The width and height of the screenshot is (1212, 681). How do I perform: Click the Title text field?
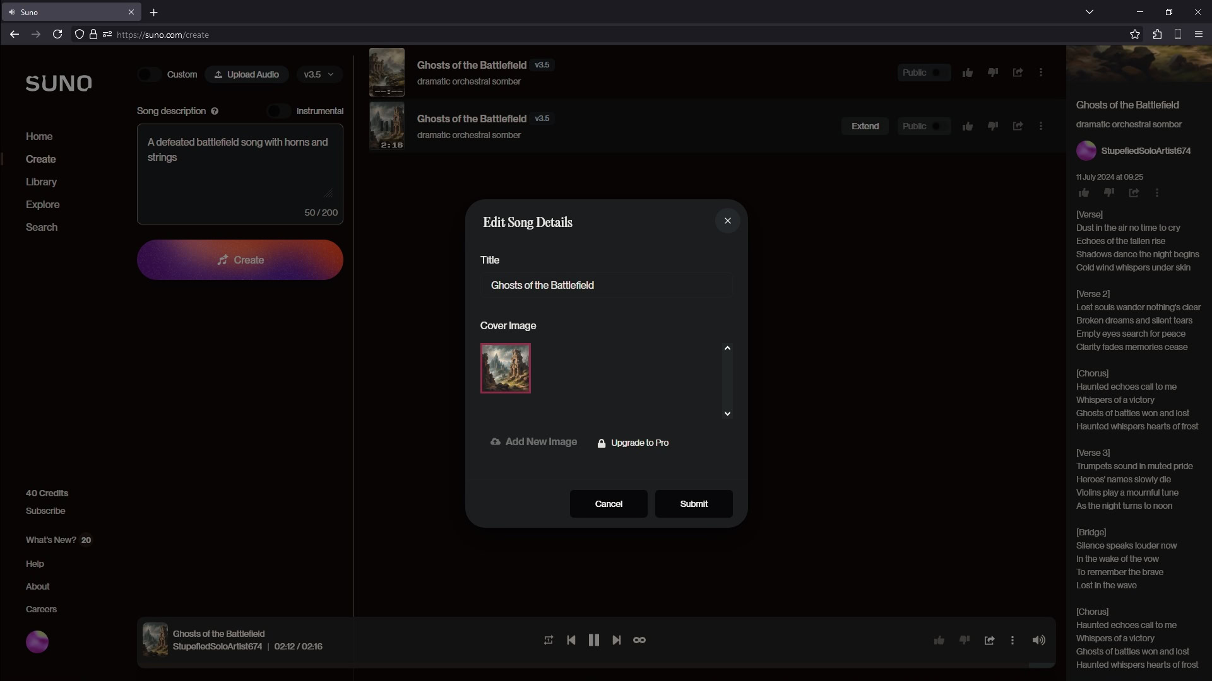point(606,285)
